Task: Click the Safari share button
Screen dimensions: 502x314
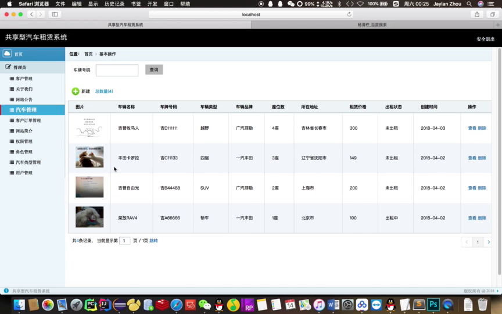Action: 477,14
